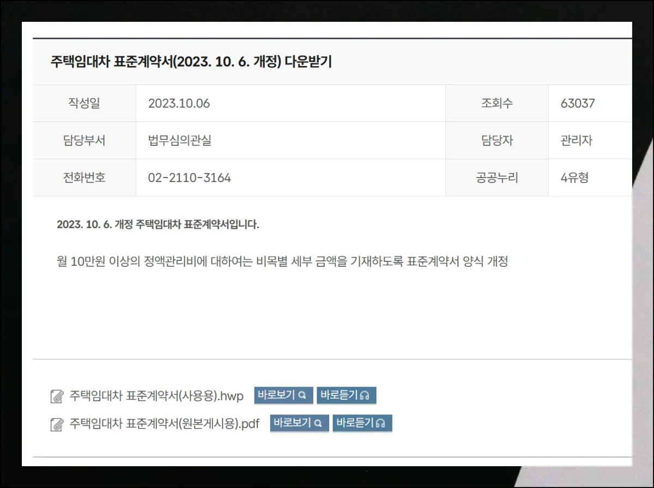The width and height of the screenshot is (654, 488).
Task: Download 주택임대차 표준계약서(사용용).hwp file
Action: click(x=156, y=395)
